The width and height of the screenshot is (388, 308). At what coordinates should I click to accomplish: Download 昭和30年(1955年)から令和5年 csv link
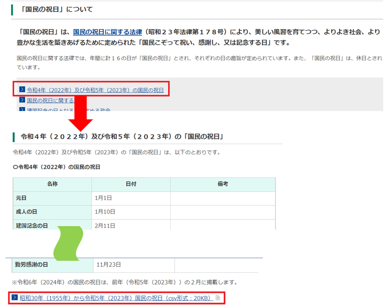116,298
